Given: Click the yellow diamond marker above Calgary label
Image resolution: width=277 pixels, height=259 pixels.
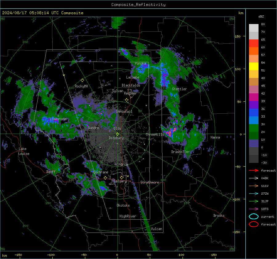Looking at the screenshot, I should [x=122, y=177].
